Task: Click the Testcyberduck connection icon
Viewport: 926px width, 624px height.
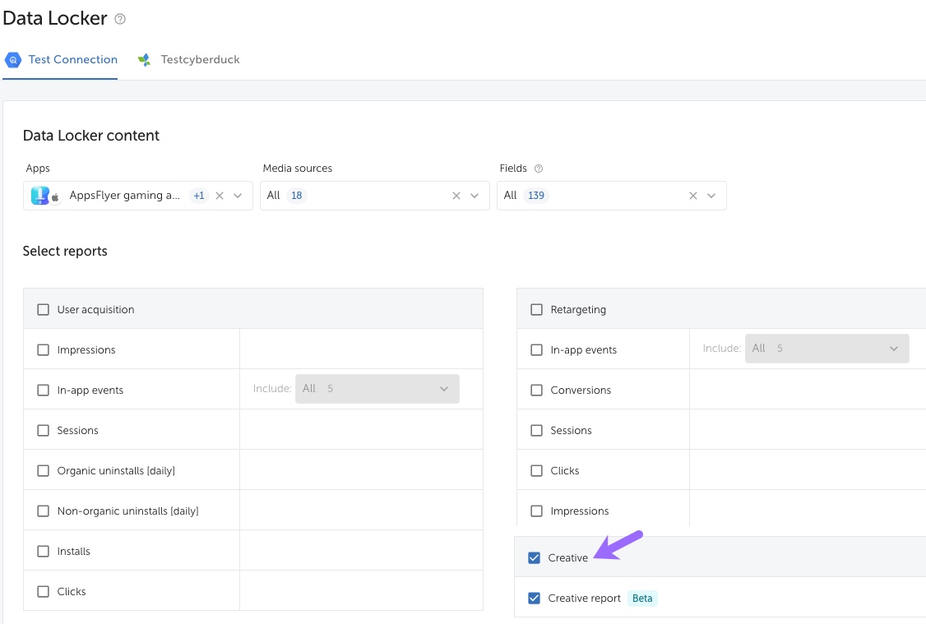Action: tap(145, 60)
